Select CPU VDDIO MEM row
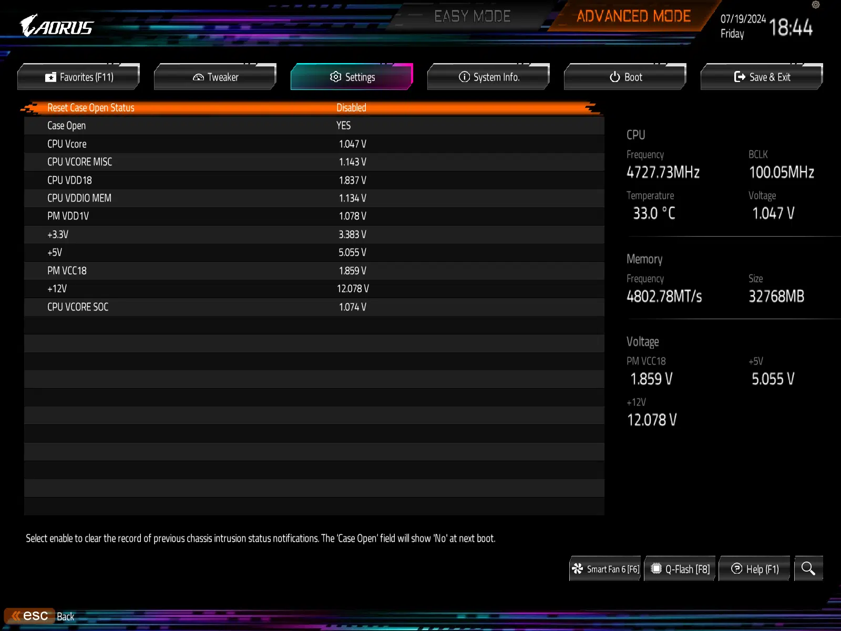 (314, 198)
